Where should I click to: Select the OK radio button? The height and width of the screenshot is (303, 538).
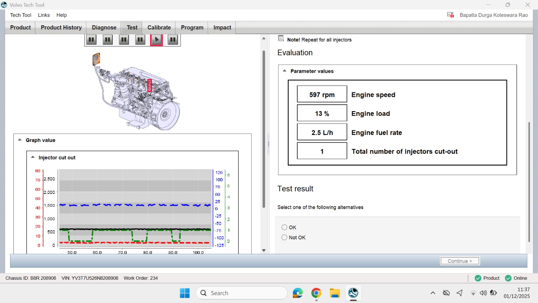coord(284,227)
